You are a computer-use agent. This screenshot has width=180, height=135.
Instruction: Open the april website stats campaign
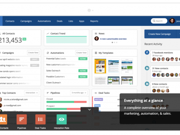[x=10, y=59]
